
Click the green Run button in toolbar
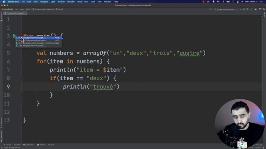point(240,9)
